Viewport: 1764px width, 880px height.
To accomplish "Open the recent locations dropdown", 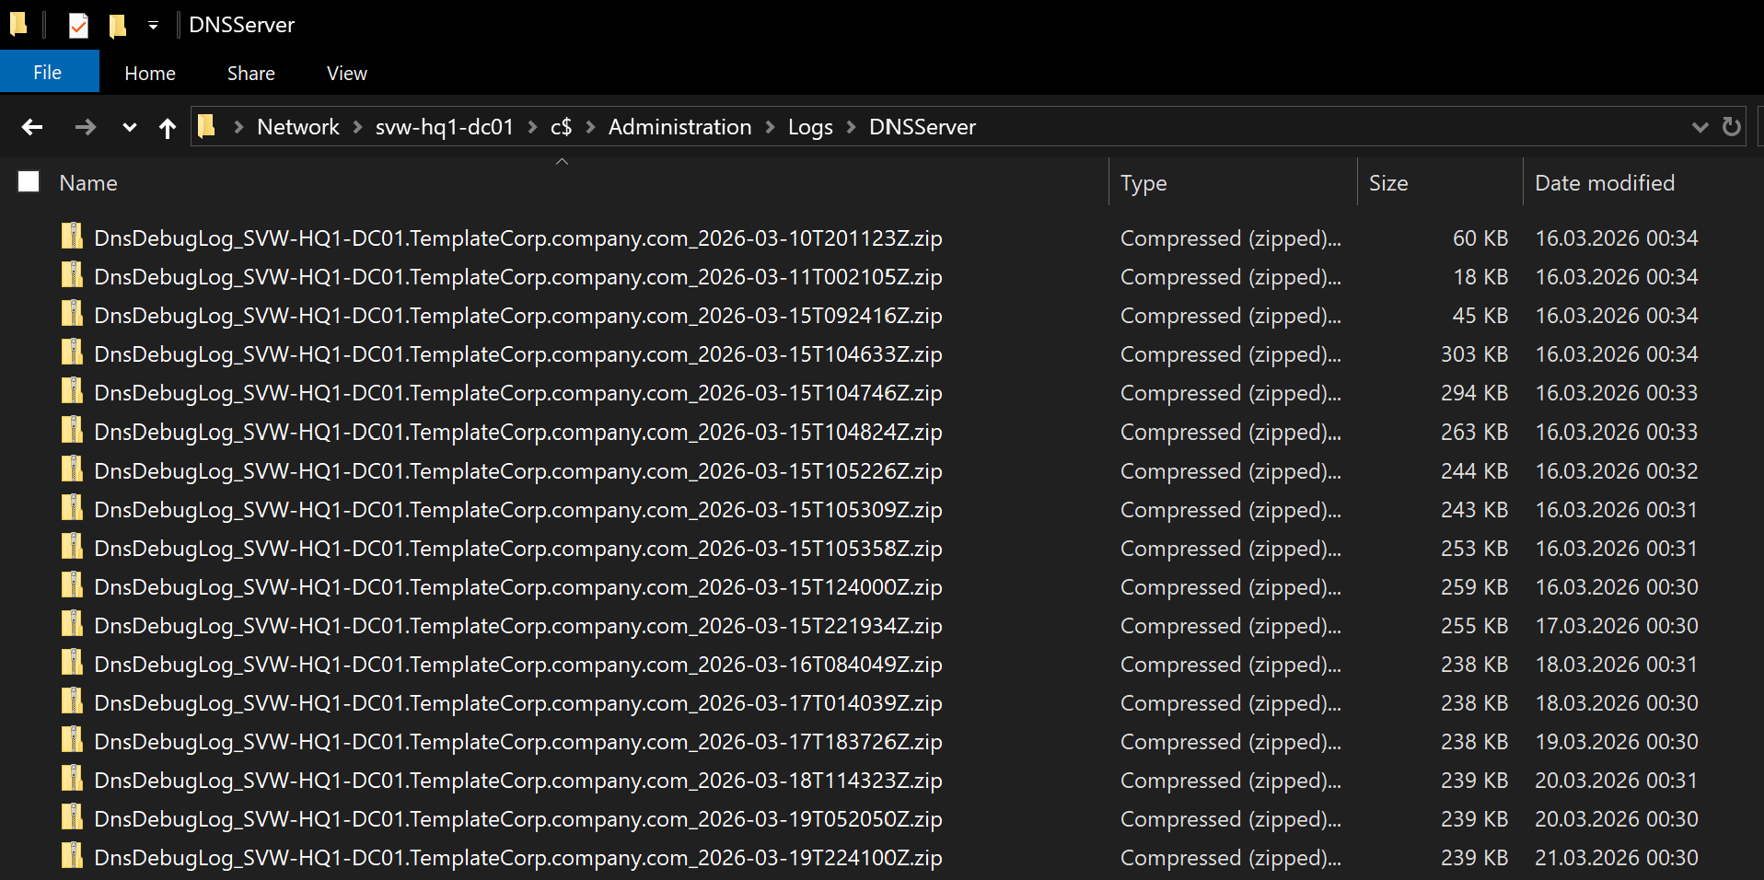I will pyautogui.click(x=129, y=128).
